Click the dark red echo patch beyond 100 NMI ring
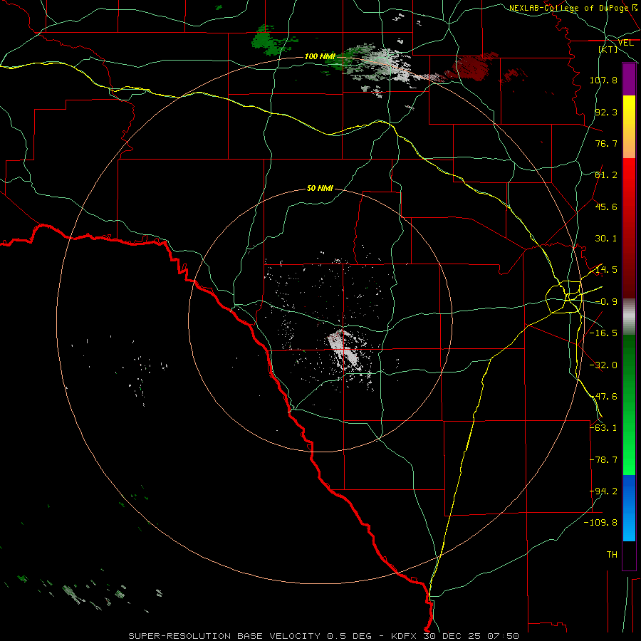 pos(472,67)
